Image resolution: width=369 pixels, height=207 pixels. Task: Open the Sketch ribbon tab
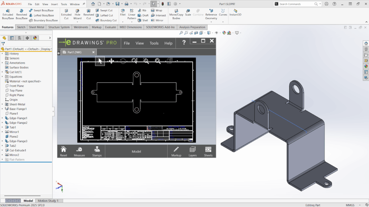point(21,27)
